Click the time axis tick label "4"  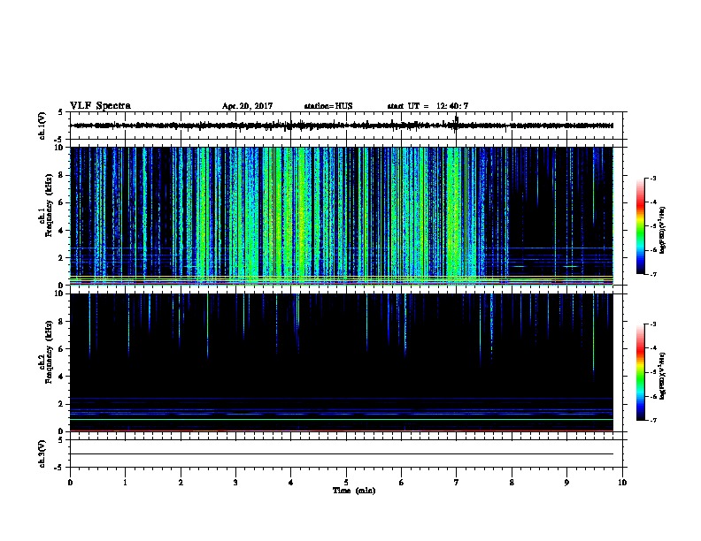[x=290, y=483]
